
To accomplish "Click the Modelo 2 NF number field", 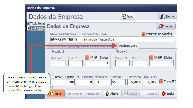I will pos(97,63).
